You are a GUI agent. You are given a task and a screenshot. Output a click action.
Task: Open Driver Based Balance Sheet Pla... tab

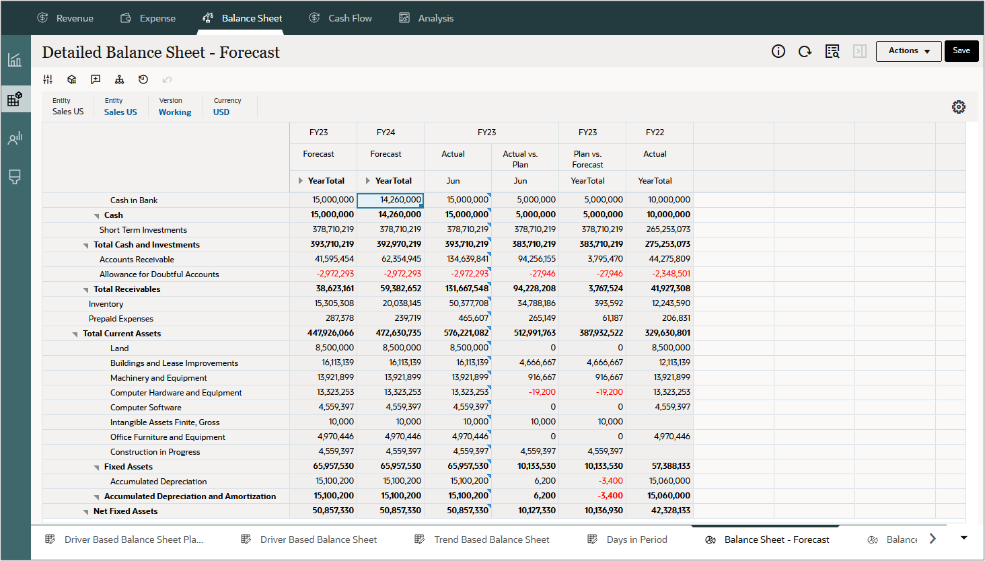click(124, 539)
